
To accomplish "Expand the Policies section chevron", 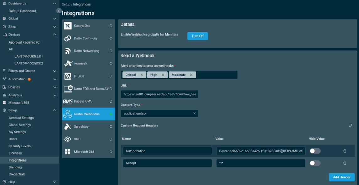I will 55,87.
